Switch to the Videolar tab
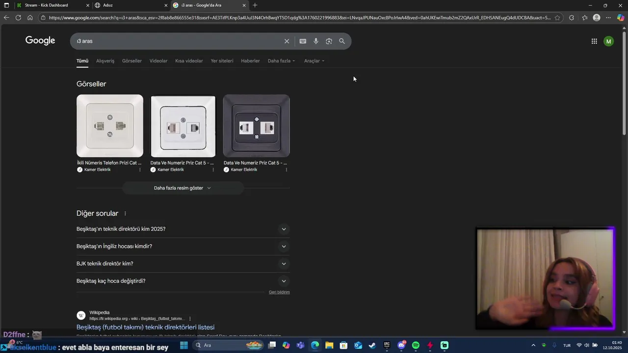This screenshot has width=628, height=353. click(x=158, y=61)
